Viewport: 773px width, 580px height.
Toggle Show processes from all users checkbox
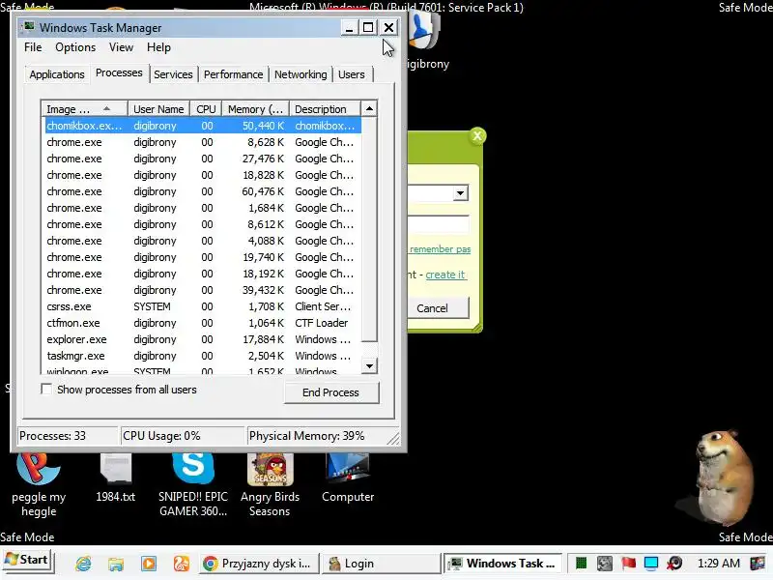[x=46, y=390]
